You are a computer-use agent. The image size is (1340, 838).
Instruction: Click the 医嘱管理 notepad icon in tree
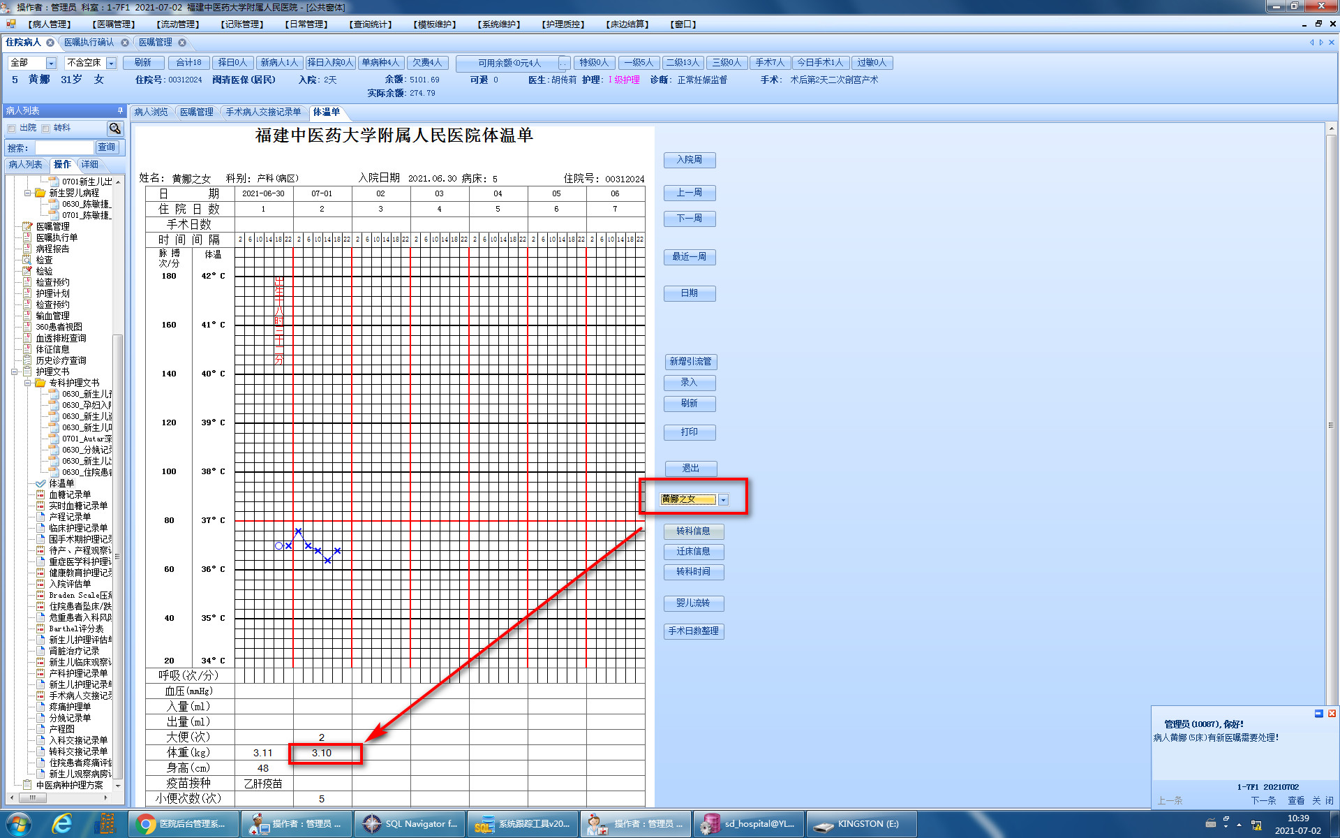(27, 226)
